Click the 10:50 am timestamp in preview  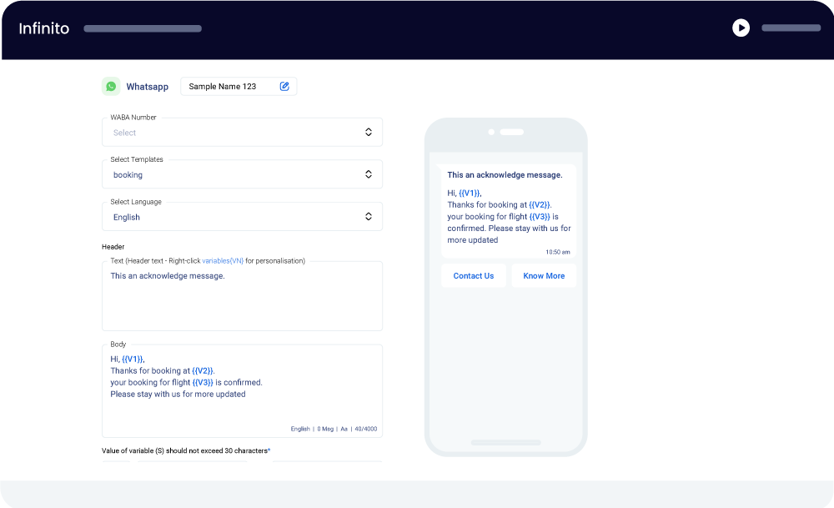(x=557, y=252)
